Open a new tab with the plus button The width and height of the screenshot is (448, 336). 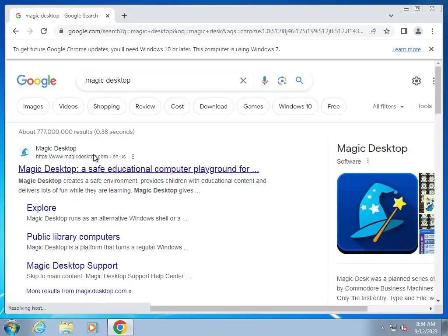[x=124, y=16]
